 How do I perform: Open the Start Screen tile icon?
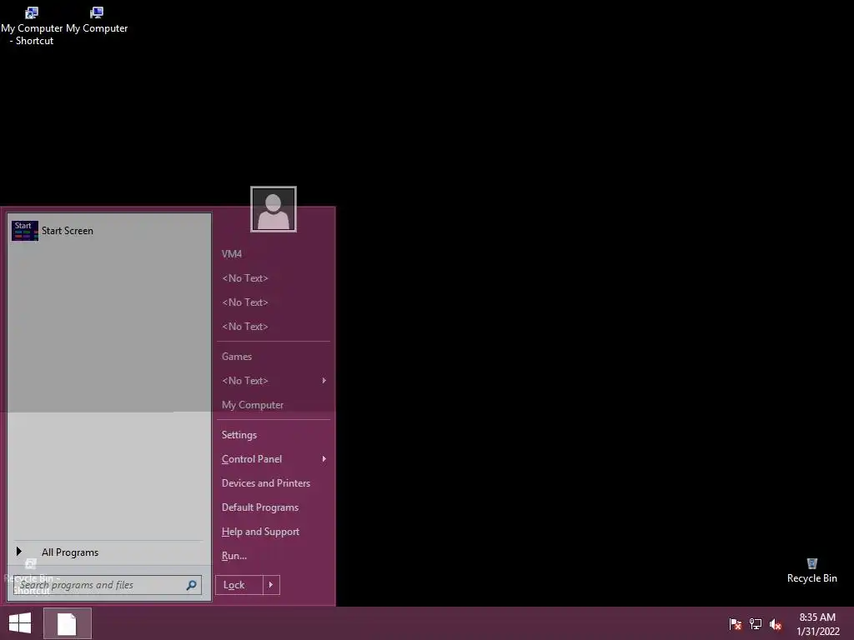(x=25, y=231)
